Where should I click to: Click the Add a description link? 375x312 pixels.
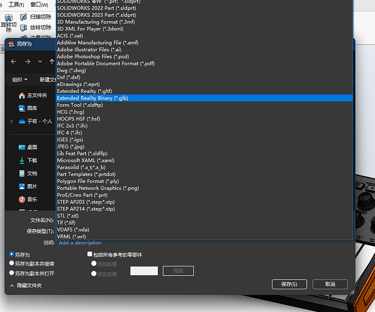[80, 243]
